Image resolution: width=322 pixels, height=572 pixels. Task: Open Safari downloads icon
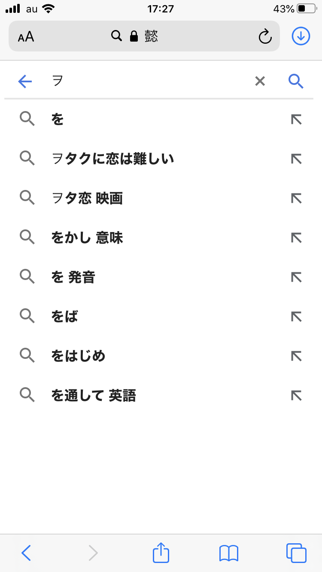pos(301,36)
